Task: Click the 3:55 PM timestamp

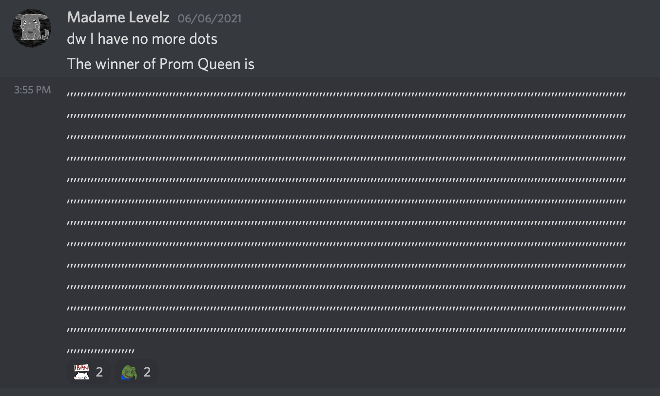Action: click(33, 90)
